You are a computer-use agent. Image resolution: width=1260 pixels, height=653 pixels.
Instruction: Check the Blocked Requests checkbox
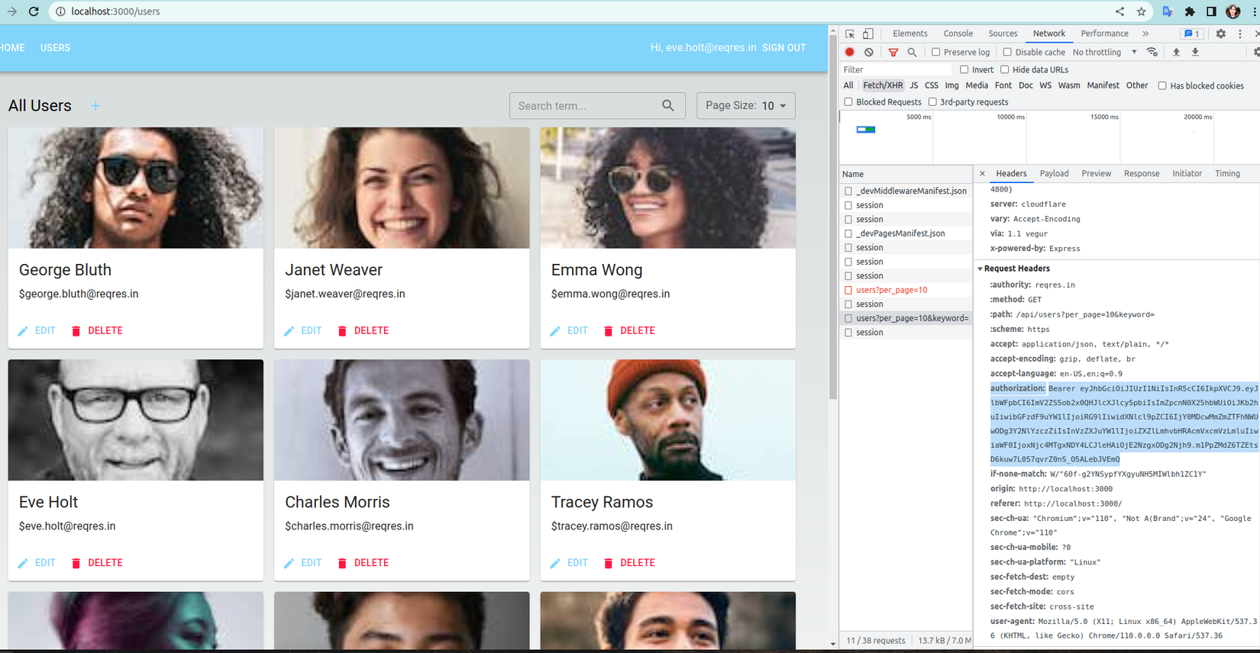tap(848, 101)
